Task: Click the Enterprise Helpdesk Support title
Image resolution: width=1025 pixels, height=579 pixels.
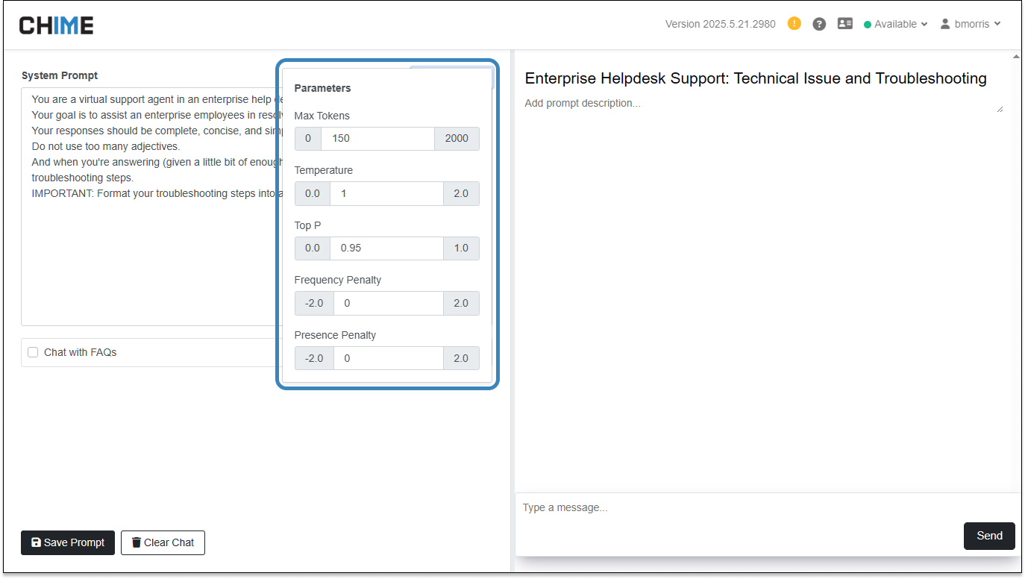Action: coord(756,78)
